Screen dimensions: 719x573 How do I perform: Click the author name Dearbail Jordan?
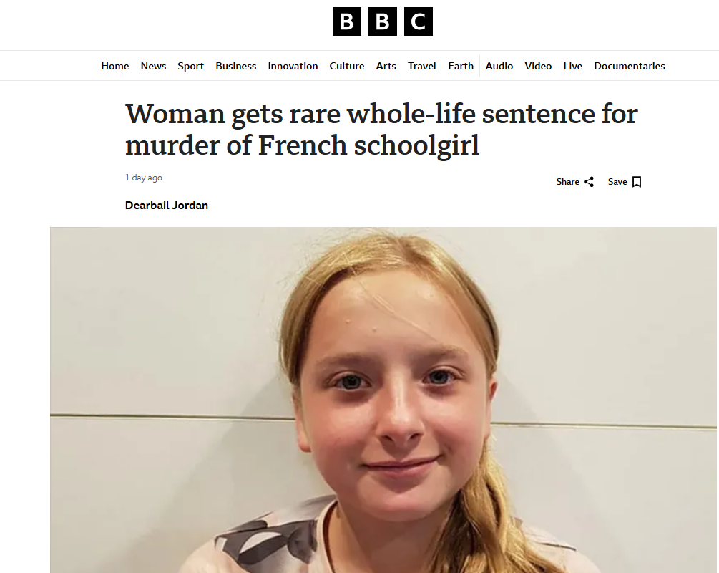167,206
